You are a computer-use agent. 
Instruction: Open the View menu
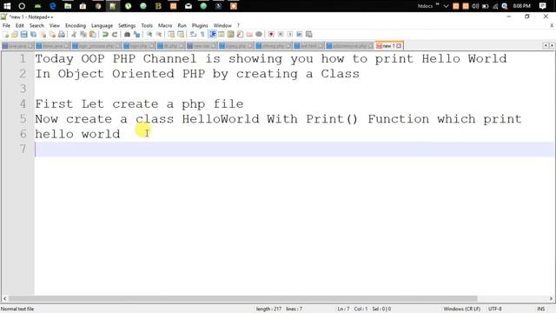[x=55, y=25]
